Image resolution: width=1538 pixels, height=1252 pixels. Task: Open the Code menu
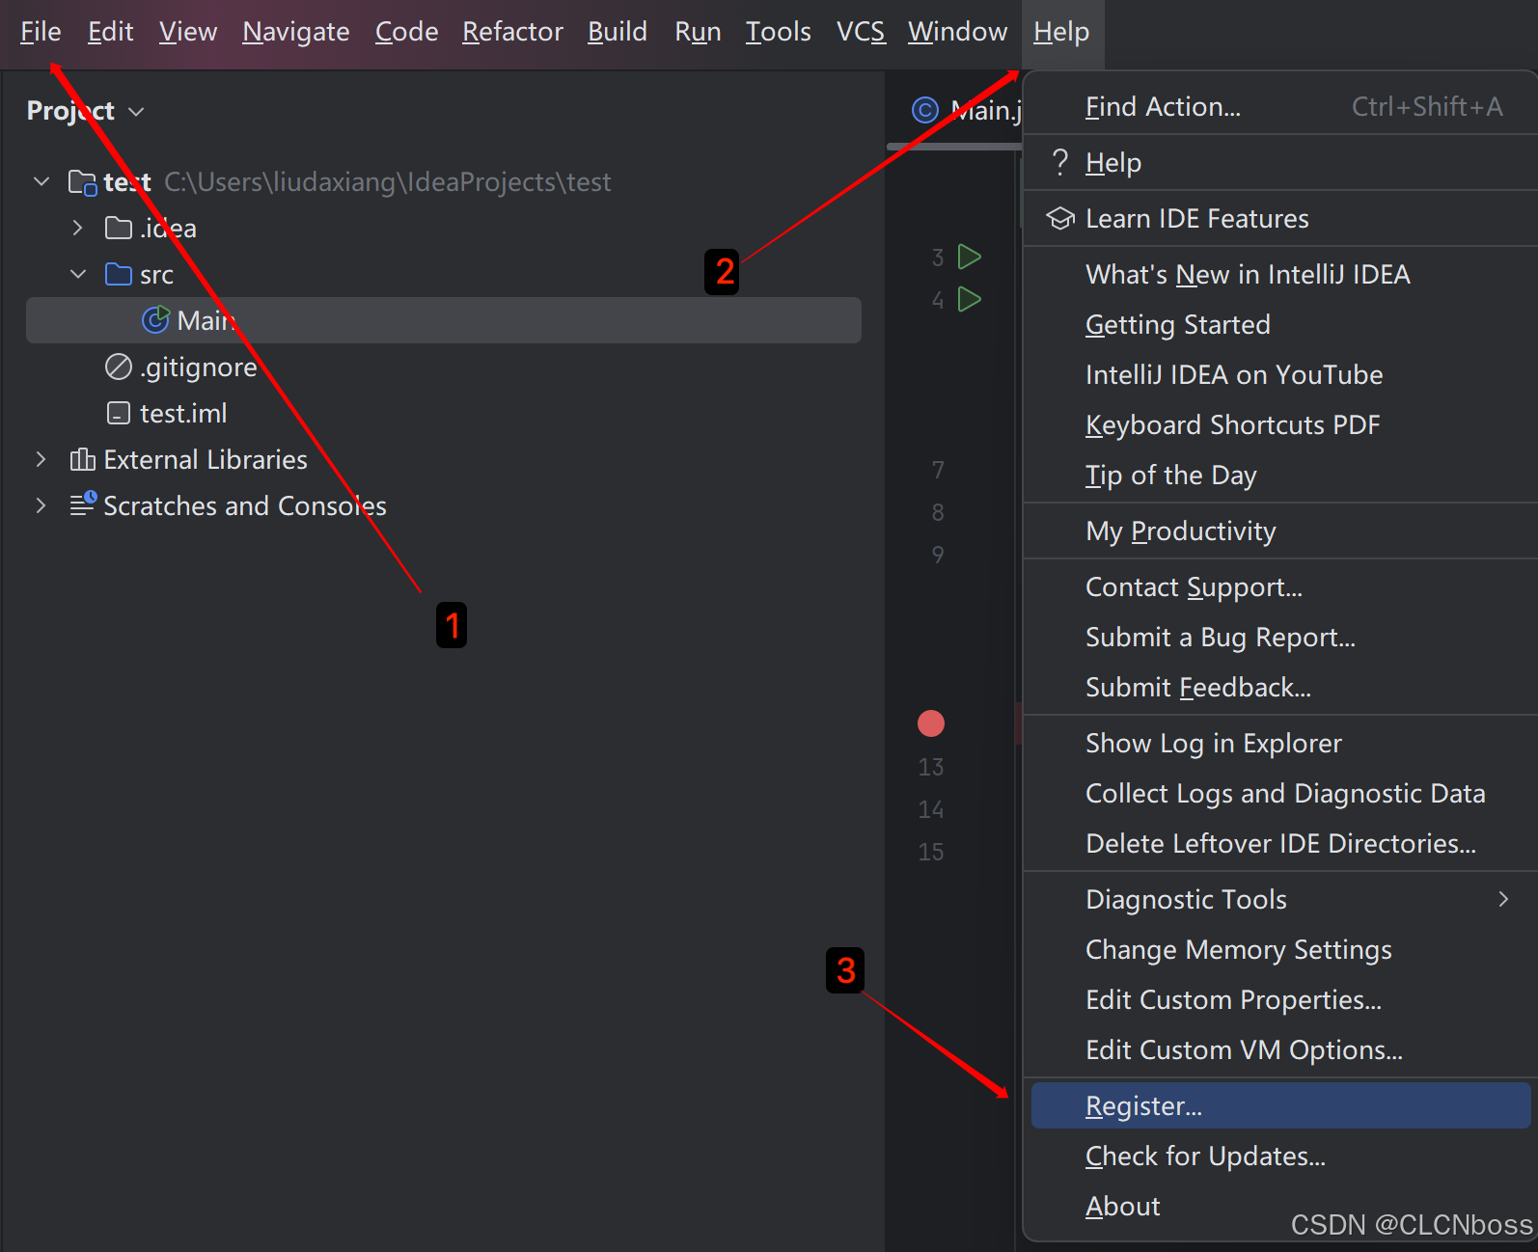[406, 32]
